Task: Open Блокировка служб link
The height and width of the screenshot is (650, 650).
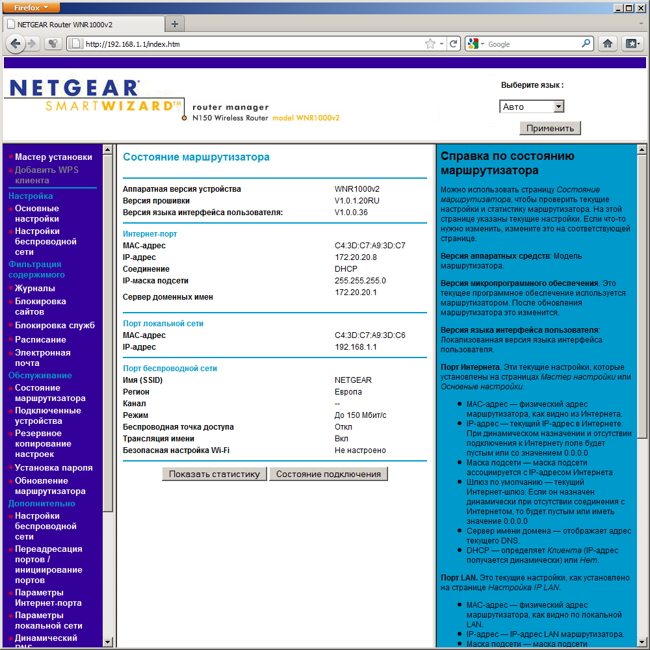Action: (x=55, y=325)
